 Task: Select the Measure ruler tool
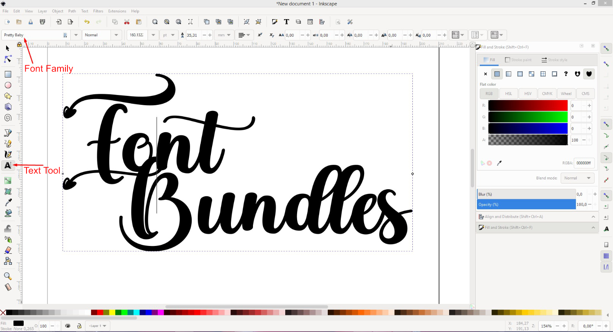[8, 287]
